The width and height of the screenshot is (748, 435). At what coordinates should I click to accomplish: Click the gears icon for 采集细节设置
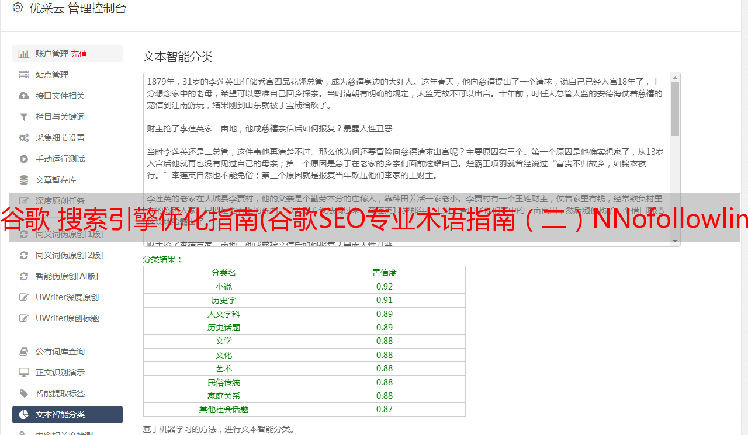(x=24, y=138)
